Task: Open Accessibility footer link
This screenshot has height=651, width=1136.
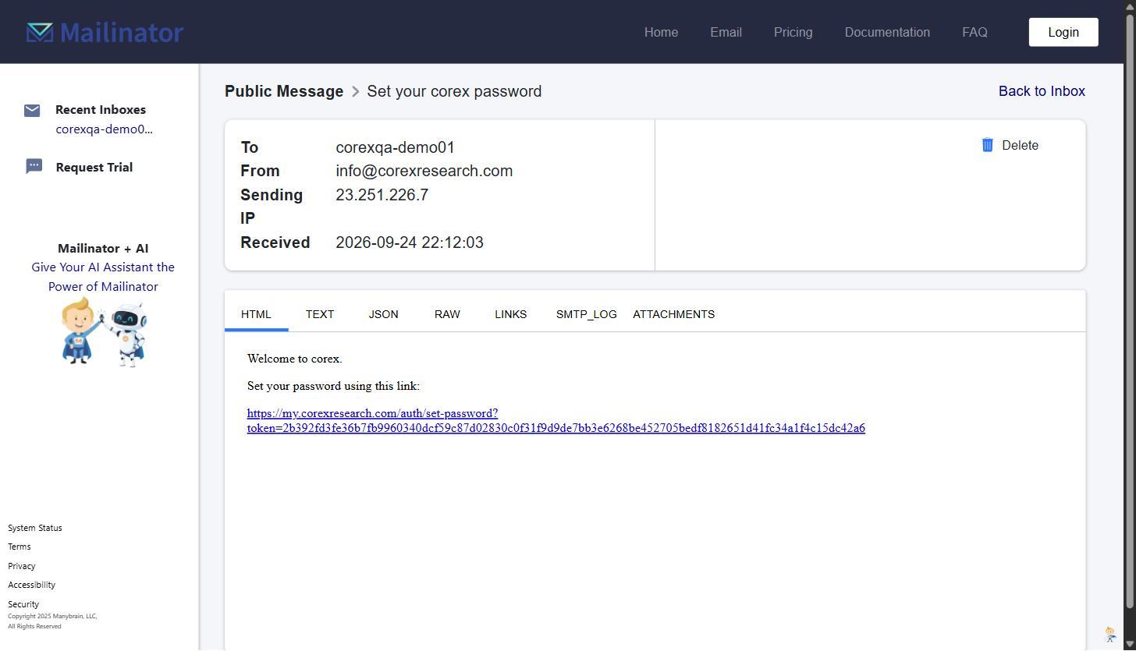Action: click(32, 585)
